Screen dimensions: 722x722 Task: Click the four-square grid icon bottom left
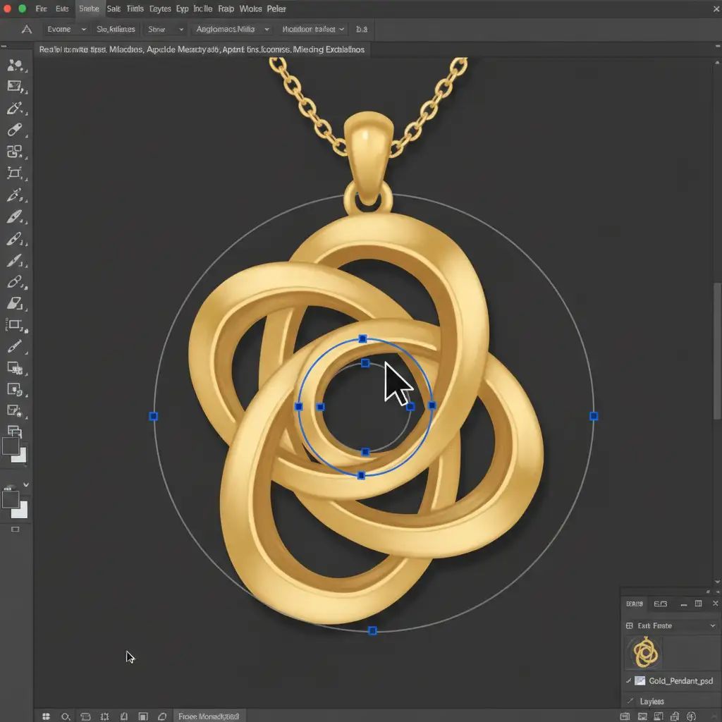(46, 716)
